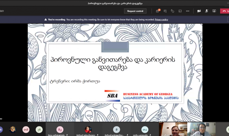Click the red Leave call button
This screenshot has width=229, height=136.
tap(225, 11)
